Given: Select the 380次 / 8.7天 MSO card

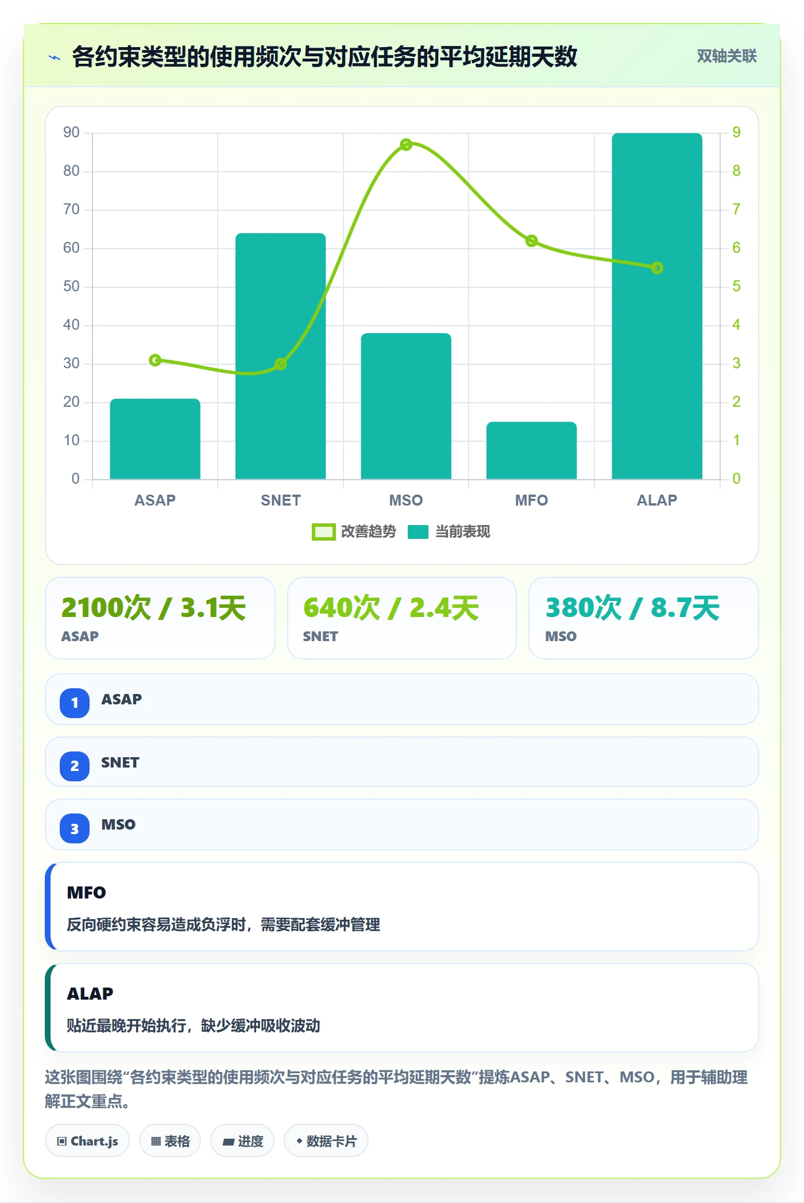Looking at the screenshot, I should tap(644, 618).
